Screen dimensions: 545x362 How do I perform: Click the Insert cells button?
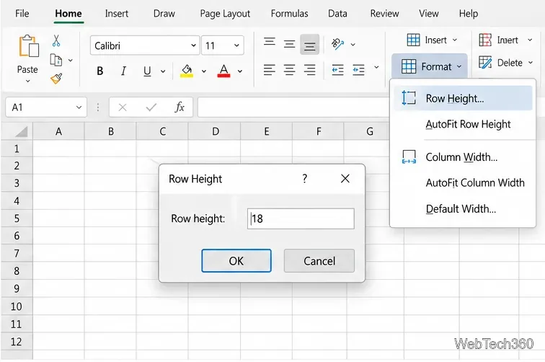432,40
